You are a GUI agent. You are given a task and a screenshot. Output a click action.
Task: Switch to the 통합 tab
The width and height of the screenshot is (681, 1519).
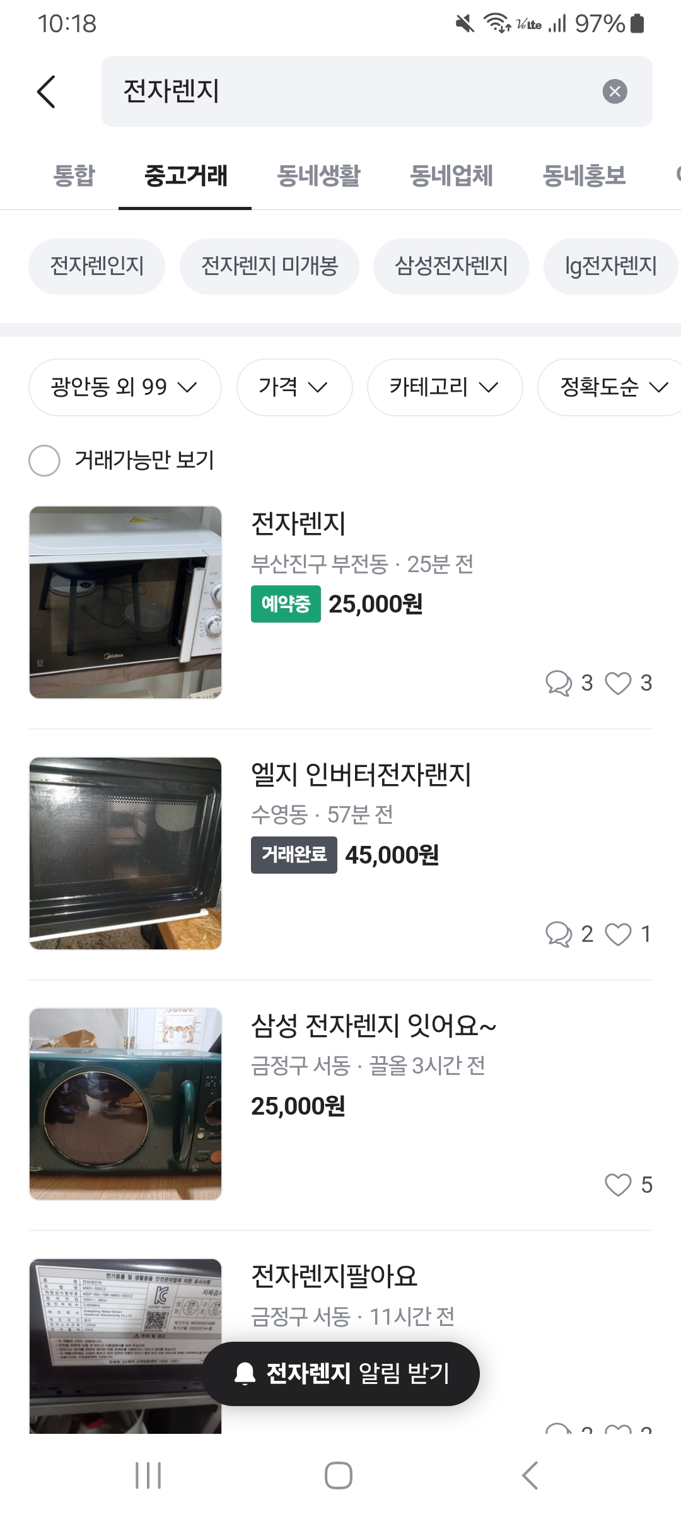(74, 176)
